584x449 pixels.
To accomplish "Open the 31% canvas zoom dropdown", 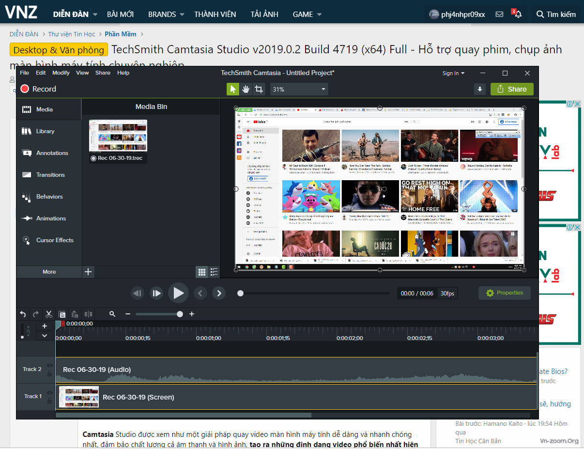I will pyautogui.click(x=299, y=89).
